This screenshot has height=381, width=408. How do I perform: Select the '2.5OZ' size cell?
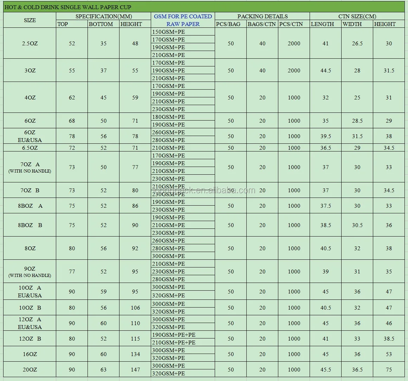point(30,43)
